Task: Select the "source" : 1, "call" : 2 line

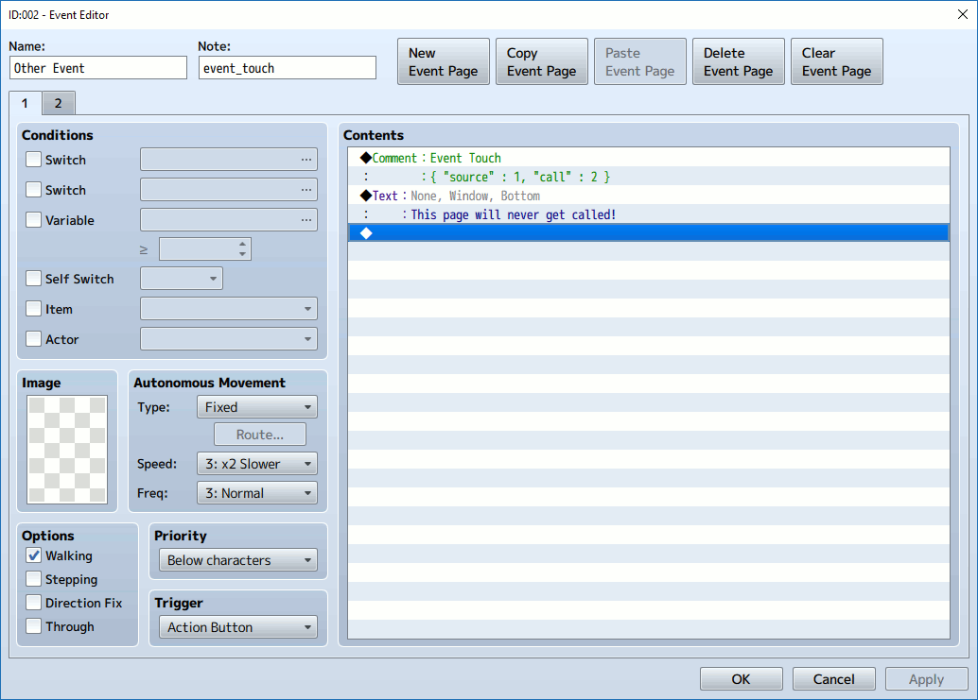Action: coord(649,177)
